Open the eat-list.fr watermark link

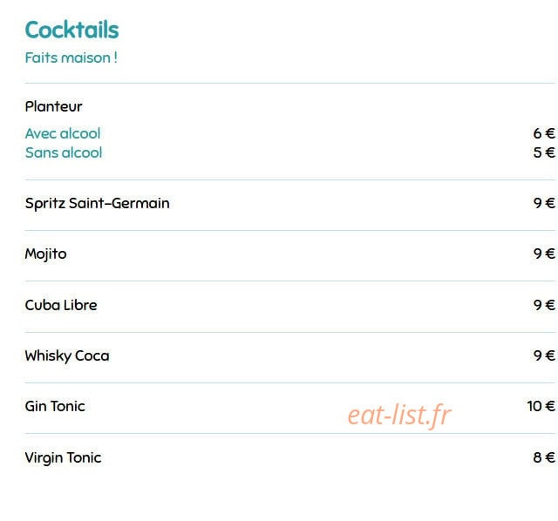tap(399, 415)
